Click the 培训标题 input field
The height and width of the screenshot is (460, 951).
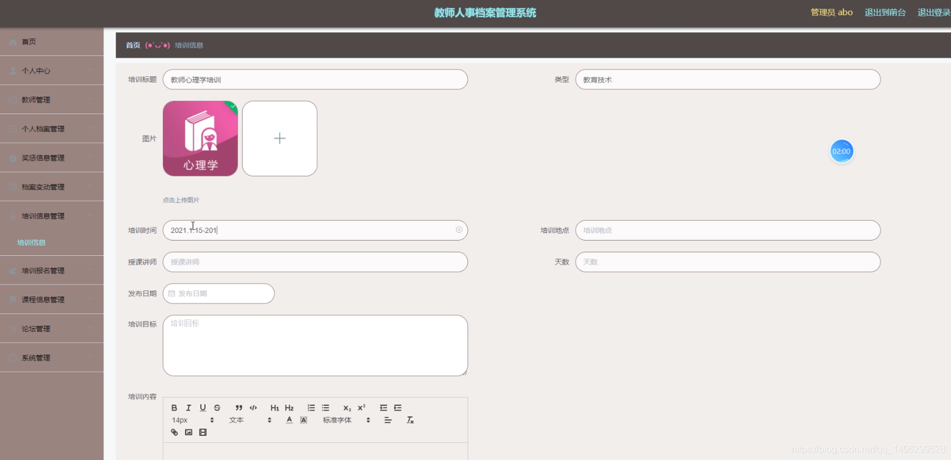(x=315, y=80)
